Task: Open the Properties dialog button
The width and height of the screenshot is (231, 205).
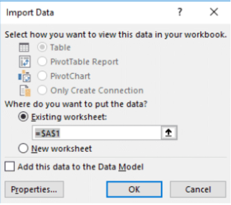Action: coord(34,190)
